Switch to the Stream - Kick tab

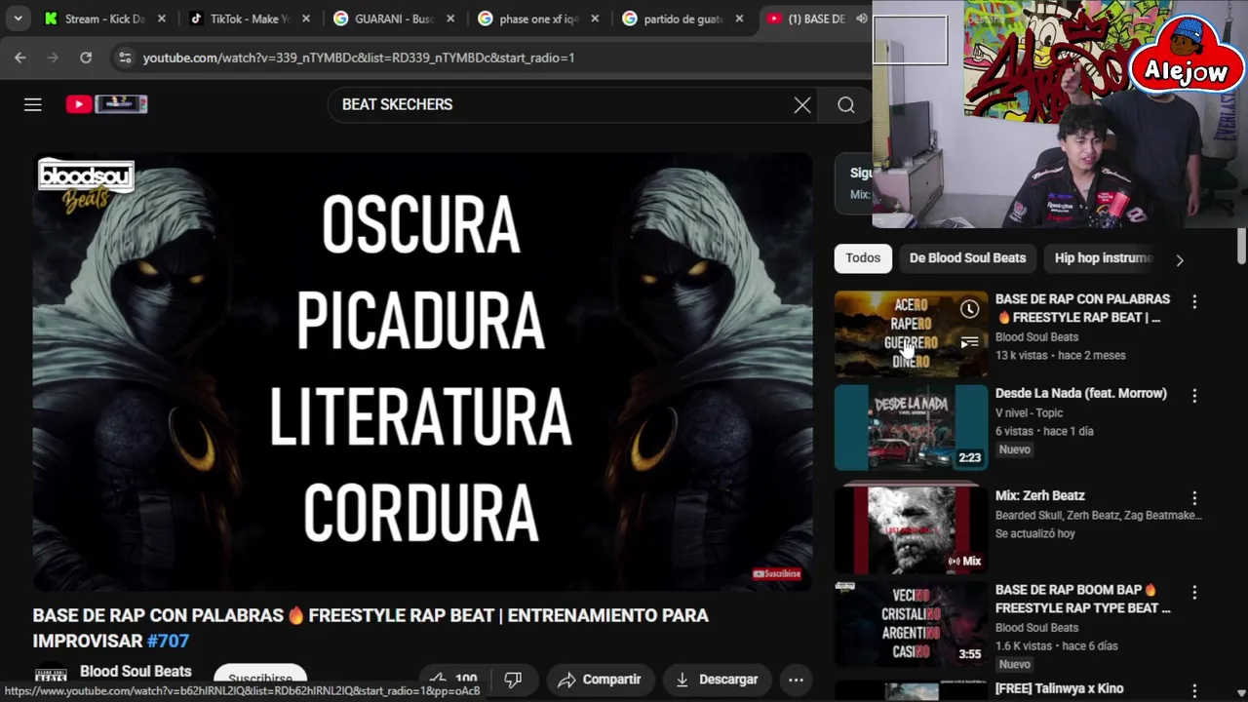click(104, 19)
